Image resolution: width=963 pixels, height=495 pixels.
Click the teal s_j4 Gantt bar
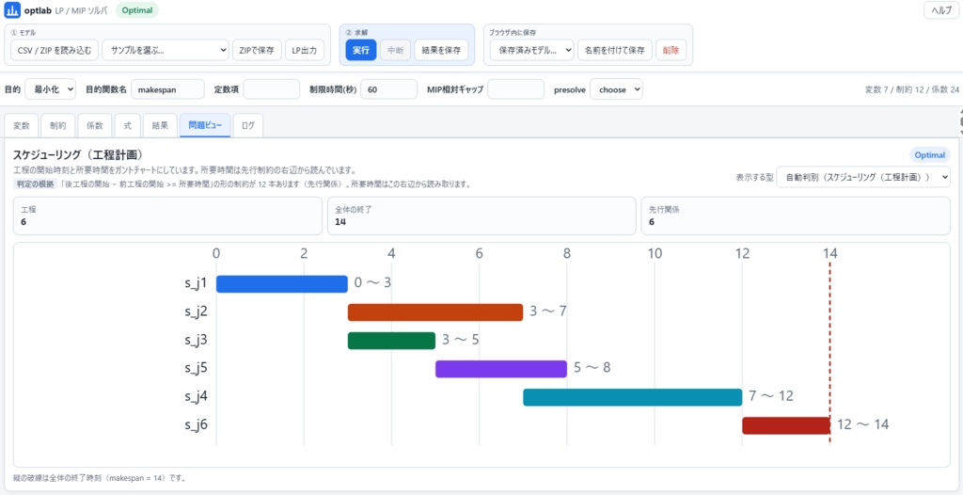pos(633,397)
